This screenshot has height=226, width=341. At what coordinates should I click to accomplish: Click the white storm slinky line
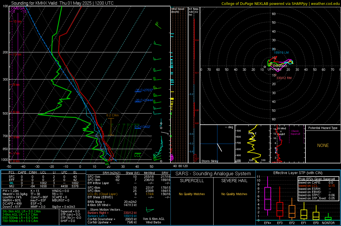219,147
